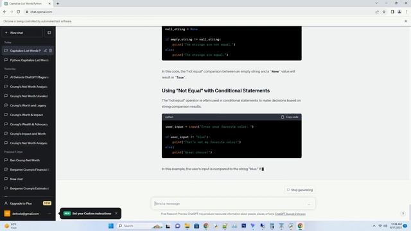This screenshot has width=411, height=231.
Task: Open the Ben Crump Net Worth chat
Action: pos(28,160)
